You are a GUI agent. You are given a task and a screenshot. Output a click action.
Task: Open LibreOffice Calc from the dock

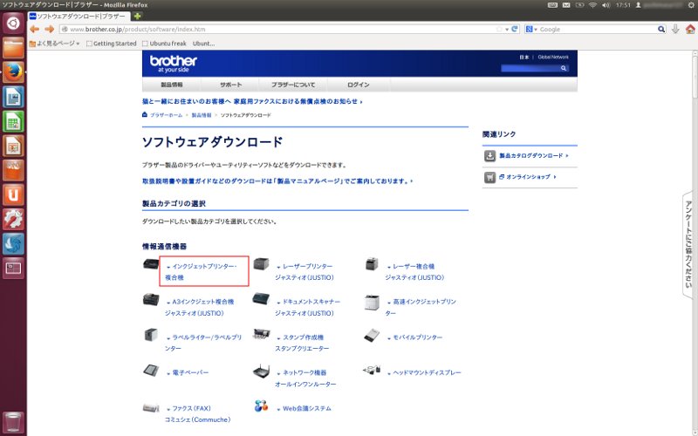(13, 121)
